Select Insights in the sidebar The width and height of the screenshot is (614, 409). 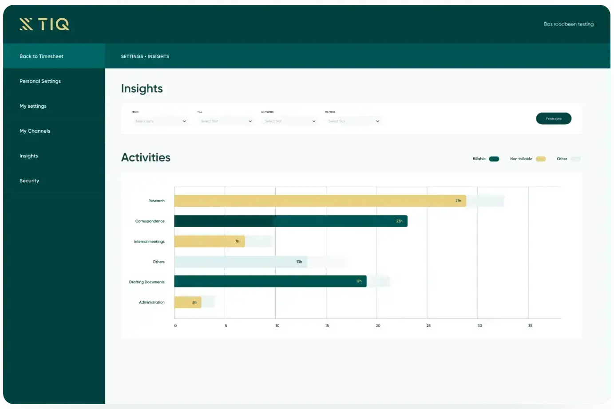pos(28,156)
